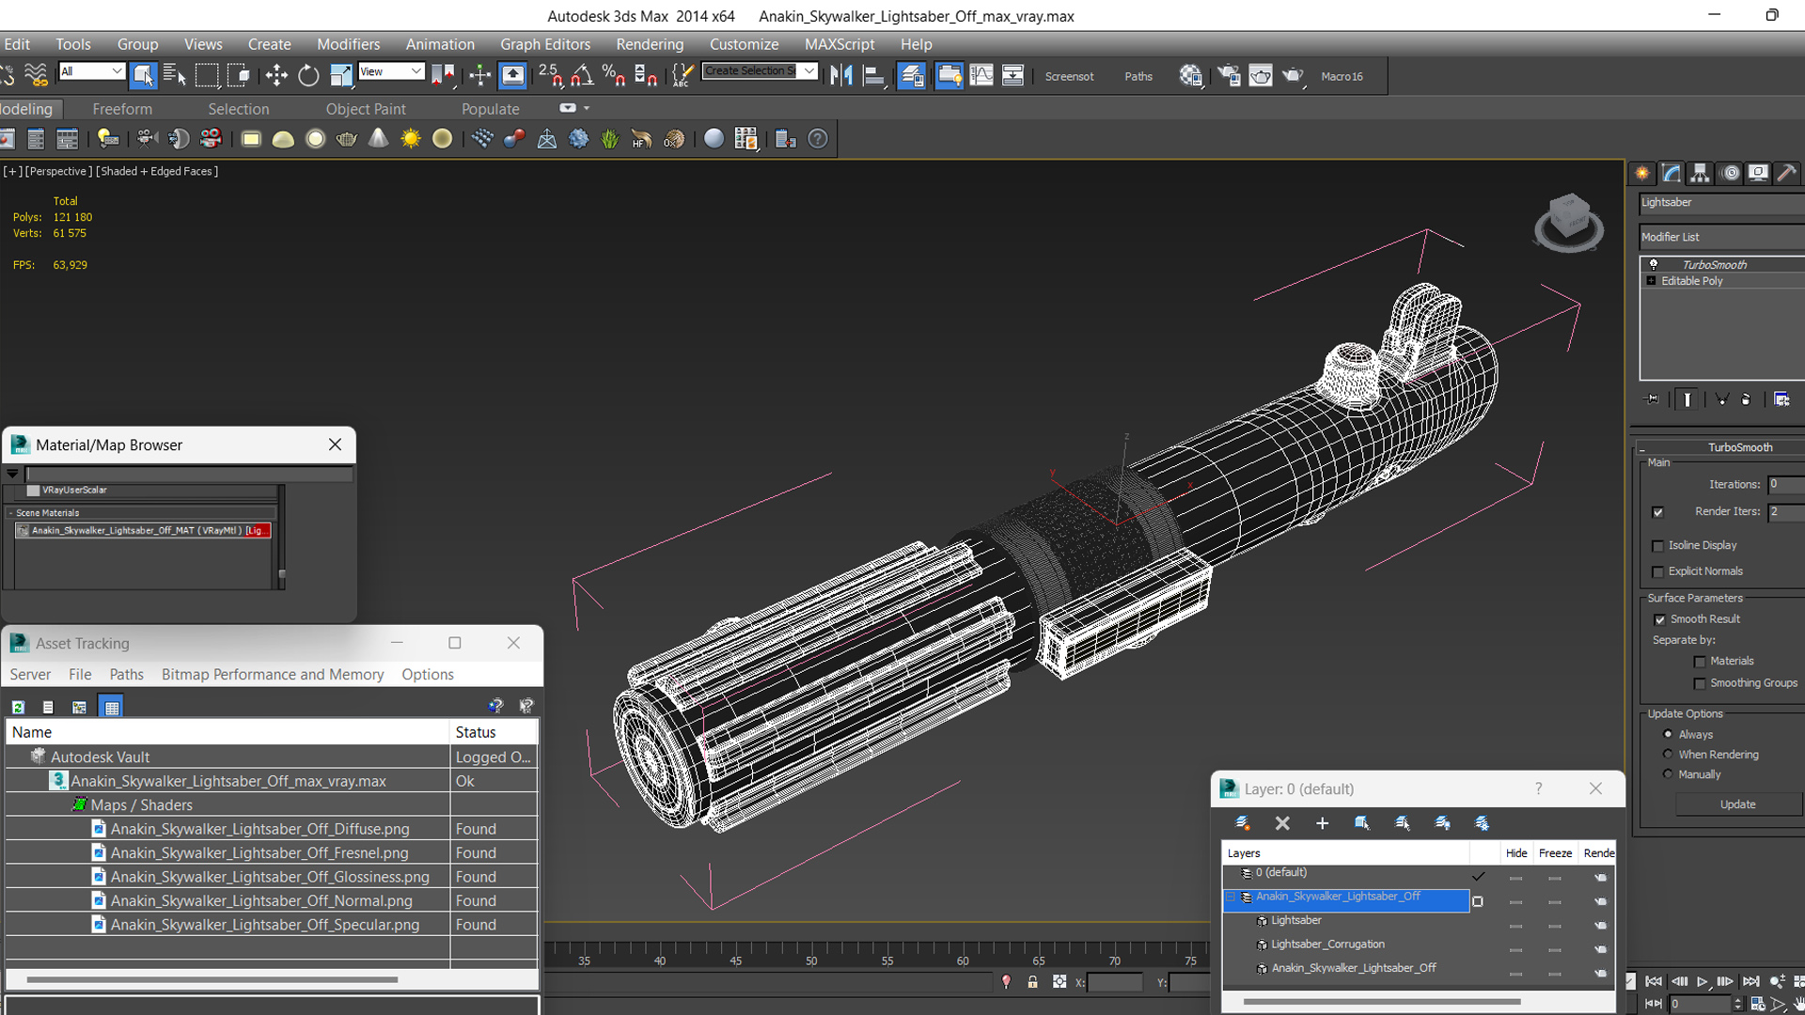The height and width of the screenshot is (1015, 1805).
Task: Enable Isoline Display checkbox
Action: (1658, 546)
